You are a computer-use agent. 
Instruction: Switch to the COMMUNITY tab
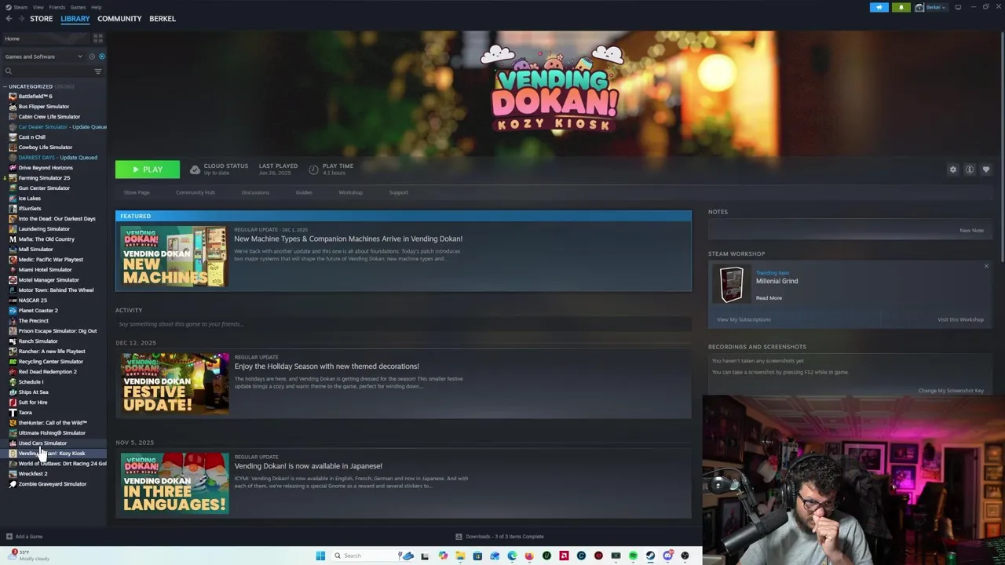(x=119, y=19)
